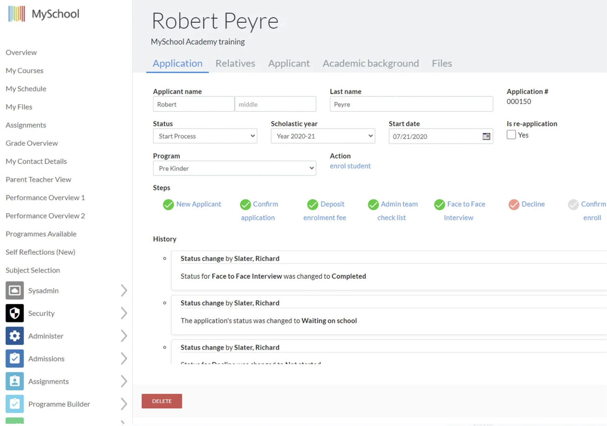Expand the Assignments module chevron
The height and width of the screenshot is (426, 607).
pos(124,381)
